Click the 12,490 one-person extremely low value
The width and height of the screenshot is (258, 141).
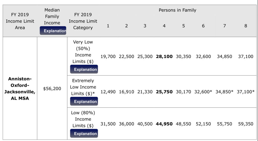point(108,92)
